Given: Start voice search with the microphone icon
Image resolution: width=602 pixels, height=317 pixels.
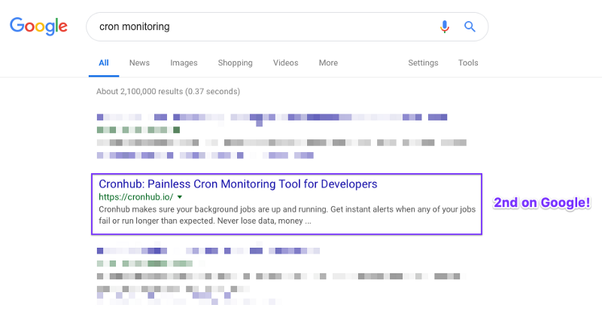Looking at the screenshot, I should (x=445, y=26).
